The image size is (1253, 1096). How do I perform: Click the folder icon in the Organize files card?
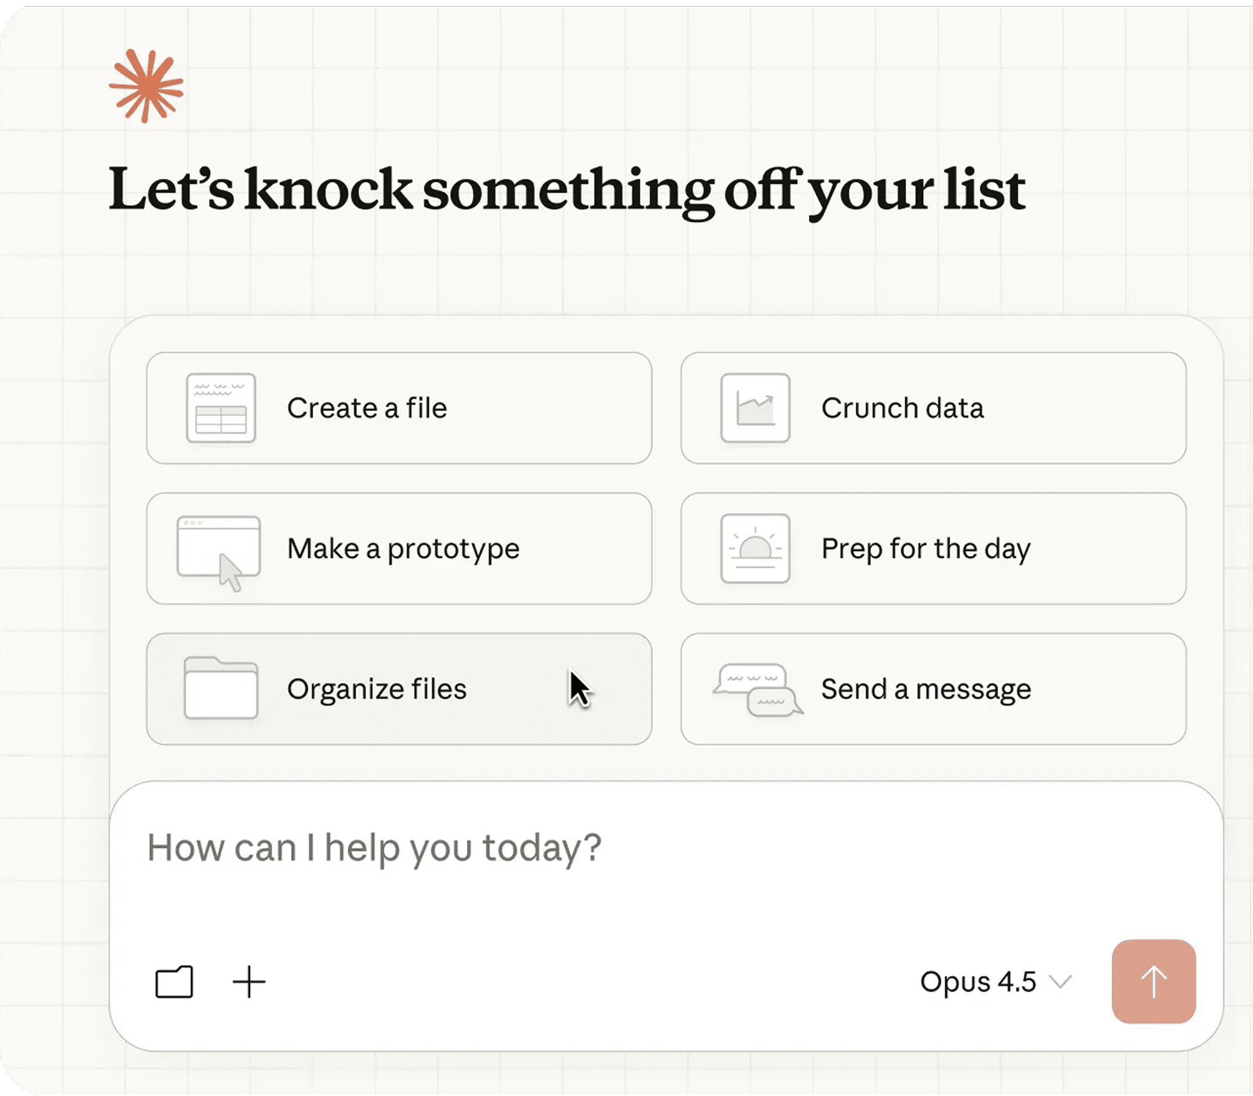coord(221,688)
